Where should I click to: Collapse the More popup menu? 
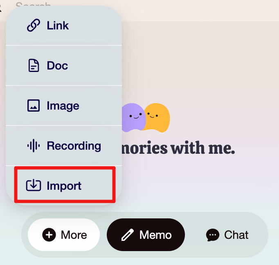click(64, 235)
